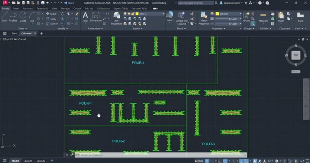Select the Rotate tool icon
Screen dimensions: 310x163
pyautogui.click(x=63, y=14)
